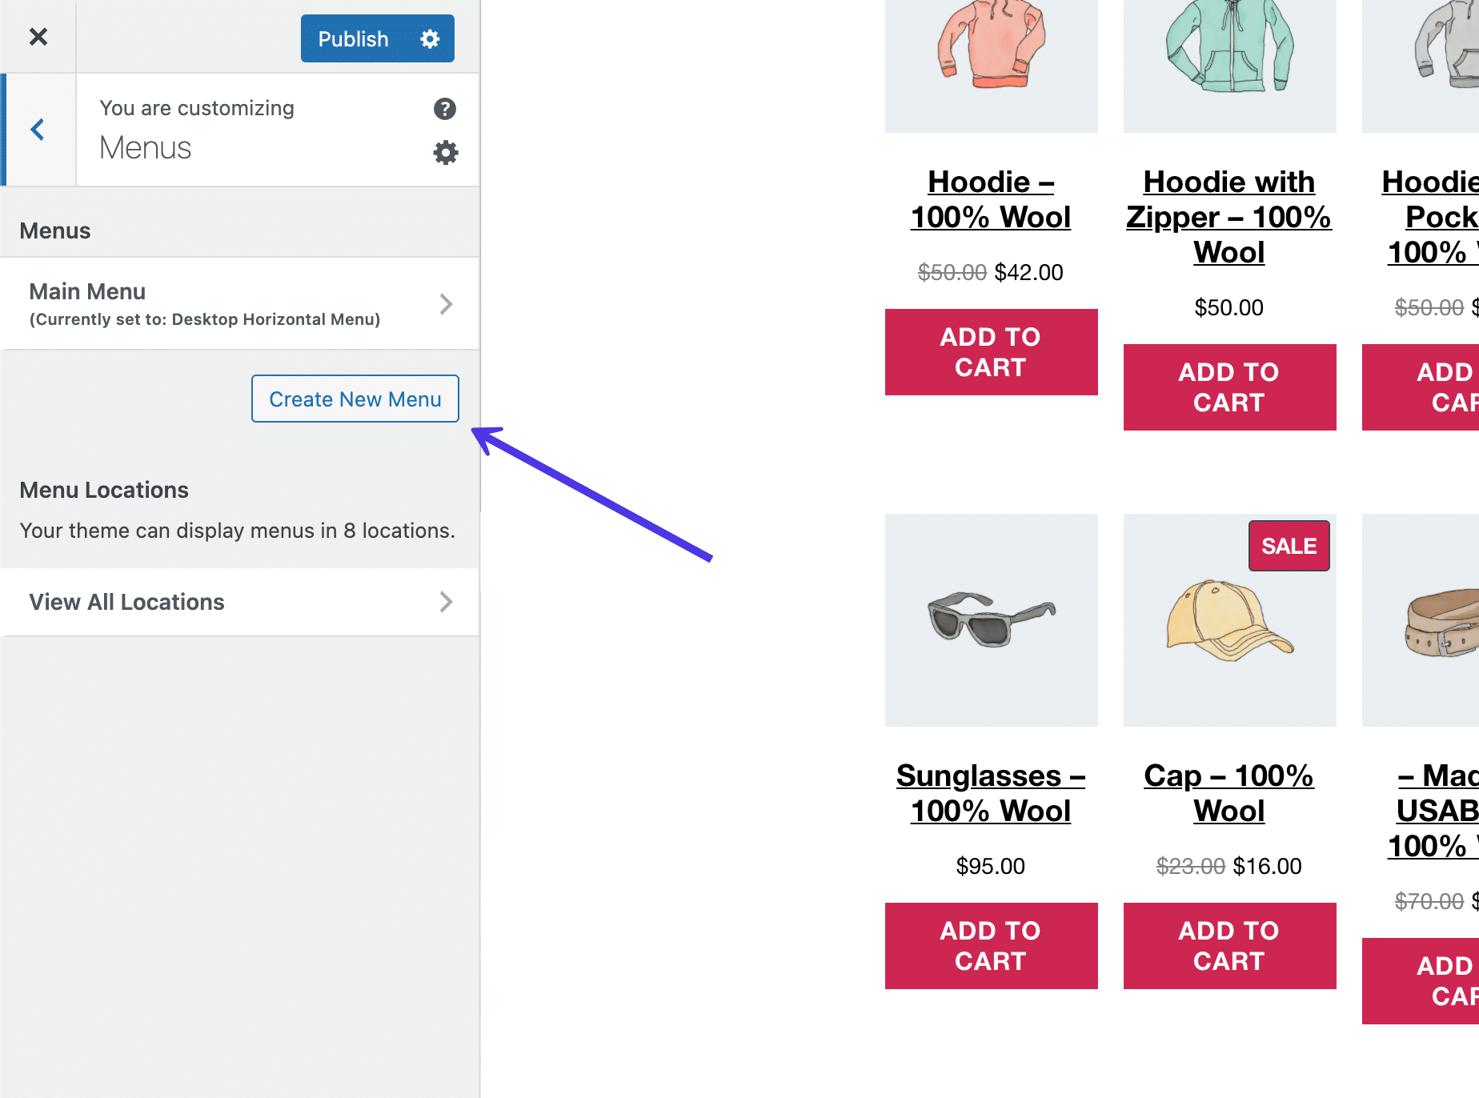Open Hoodie with Zipper product link

[x=1228, y=217]
